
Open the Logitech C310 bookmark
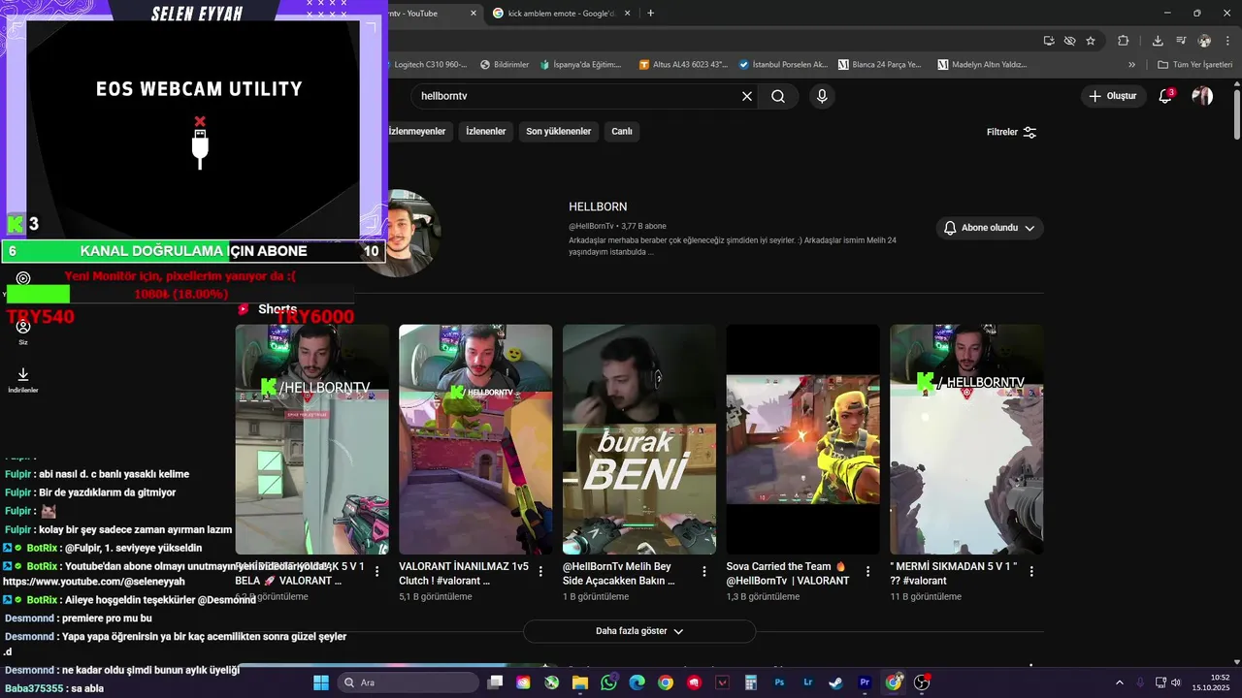(427, 65)
